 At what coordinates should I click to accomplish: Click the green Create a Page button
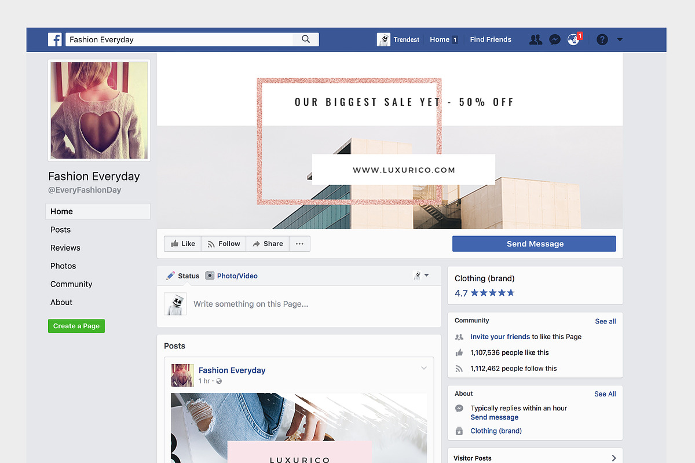pos(76,326)
